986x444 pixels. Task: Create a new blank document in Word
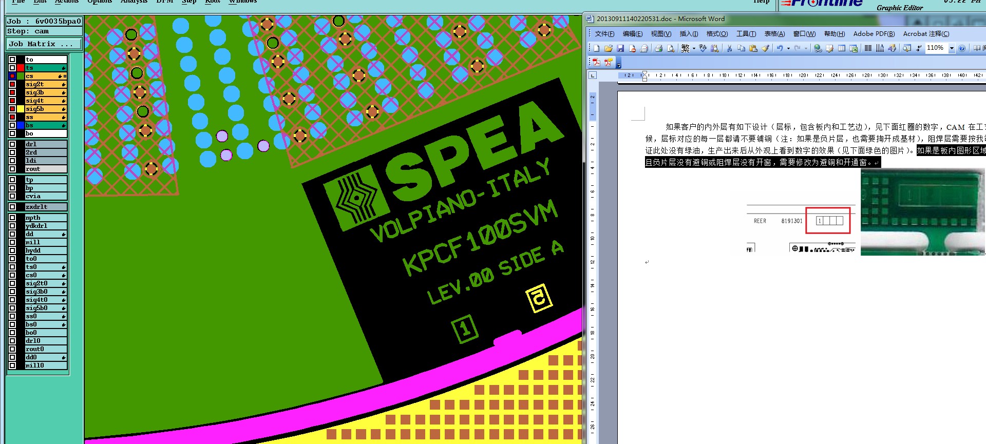point(596,48)
